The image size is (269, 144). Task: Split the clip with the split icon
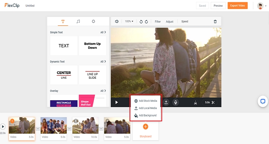pyautogui.click(x=195, y=103)
